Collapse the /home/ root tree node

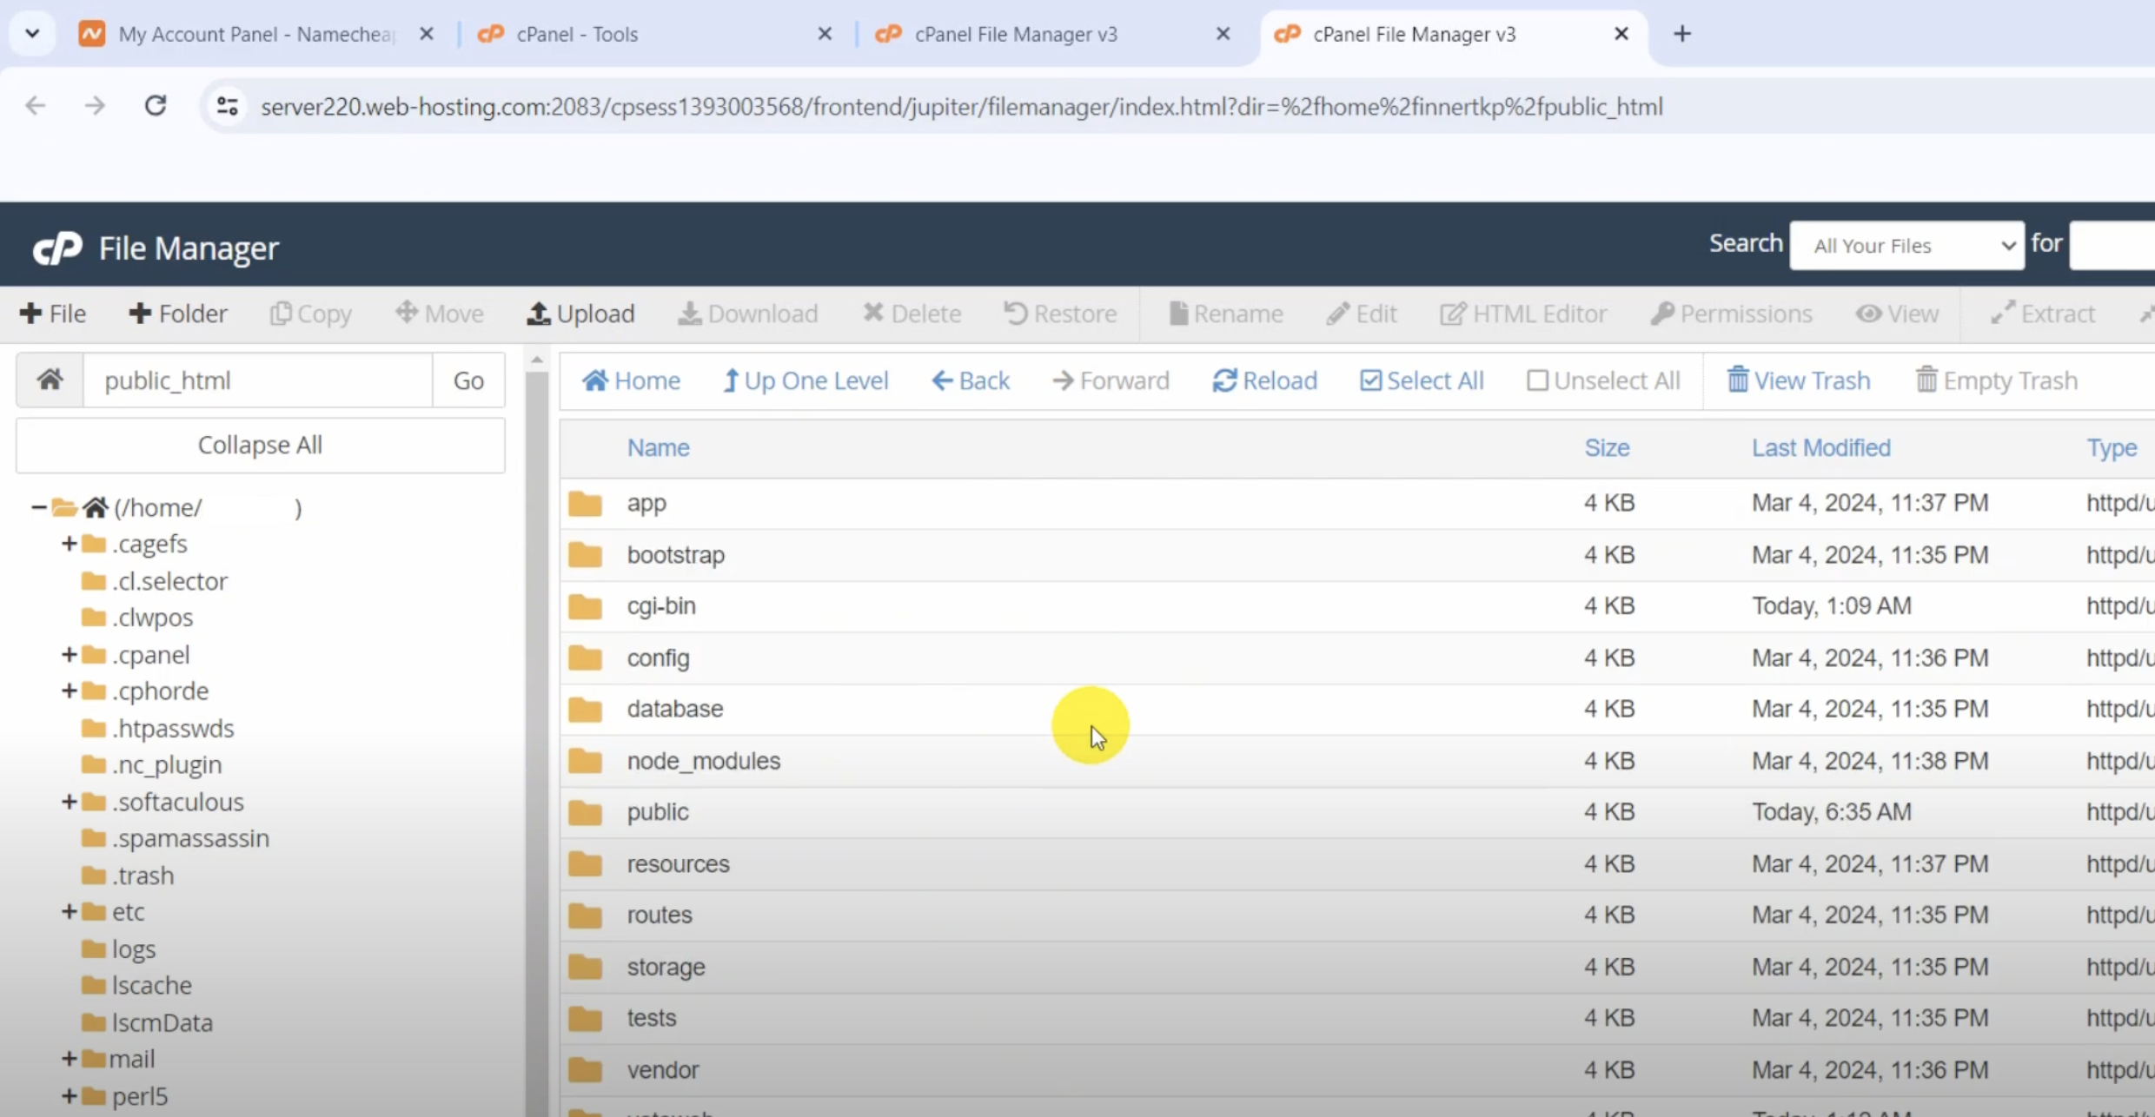(x=38, y=507)
